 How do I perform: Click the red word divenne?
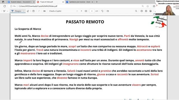pos(62,78)
